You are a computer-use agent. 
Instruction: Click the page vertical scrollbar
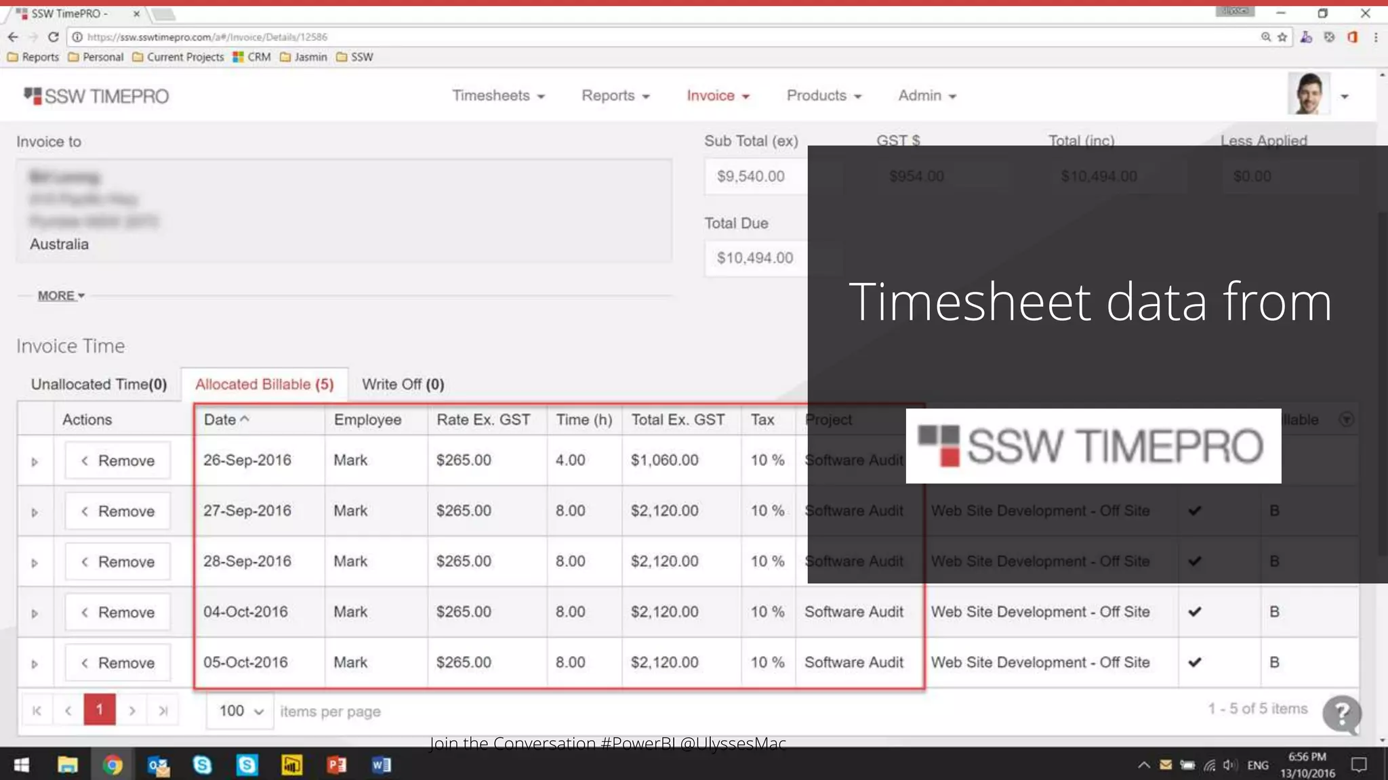pyautogui.click(x=1382, y=383)
